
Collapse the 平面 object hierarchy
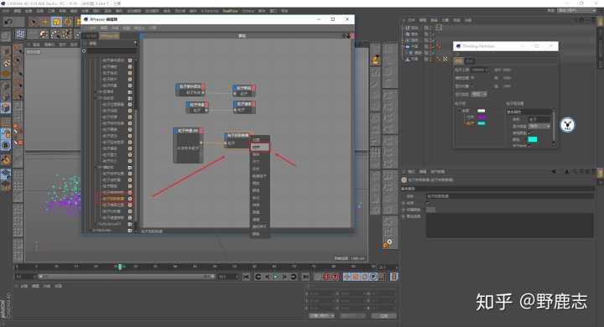403,47
